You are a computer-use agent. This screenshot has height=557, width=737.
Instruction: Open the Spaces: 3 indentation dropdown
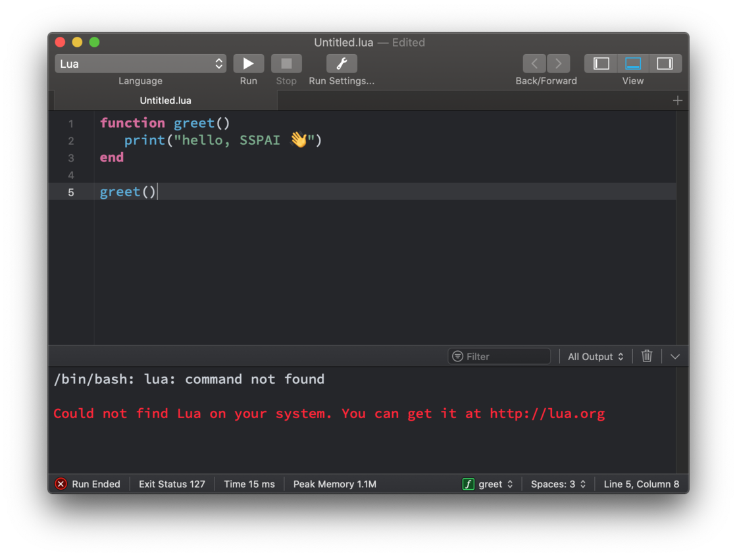(558, 484)
